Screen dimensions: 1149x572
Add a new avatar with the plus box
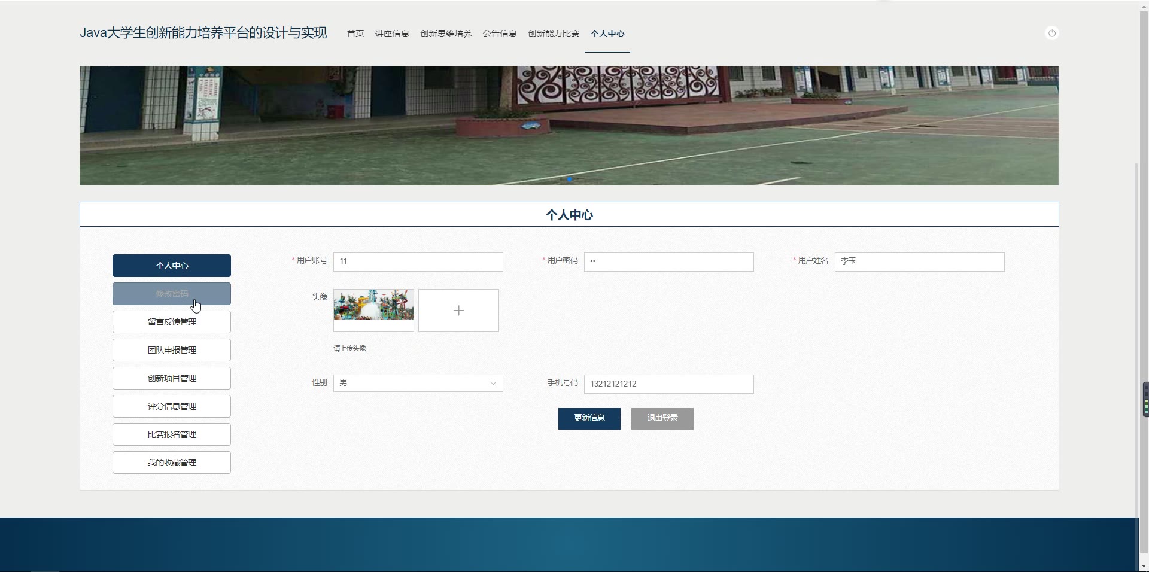458,311
